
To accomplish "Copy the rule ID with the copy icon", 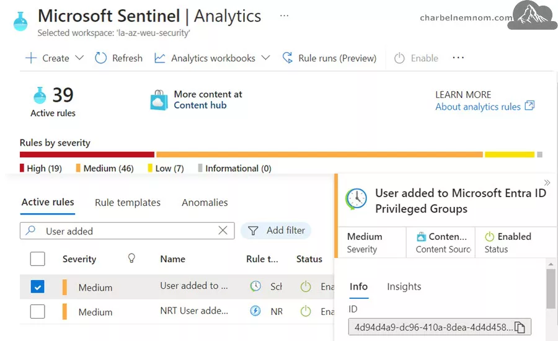I will [520, 327].
